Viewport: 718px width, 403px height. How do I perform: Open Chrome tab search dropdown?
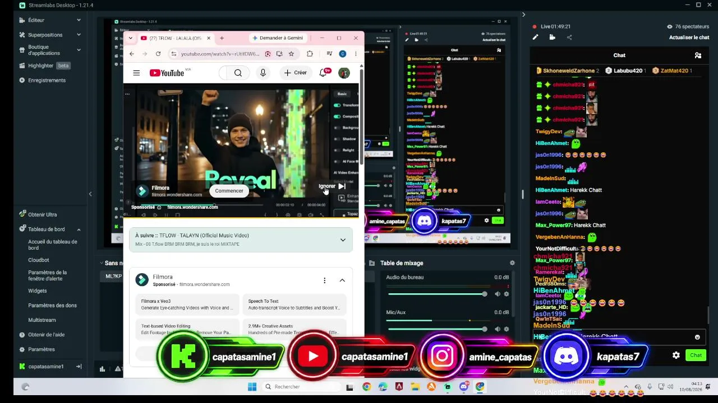click(x=131, y=38)
